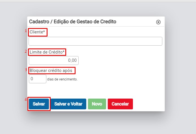Image resolution: width=196 pixels, height=134 pixels.
Task: Click the Salvar button
Action: (x=39, y=104)
